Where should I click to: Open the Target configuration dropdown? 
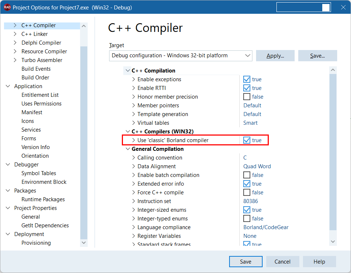248,56
